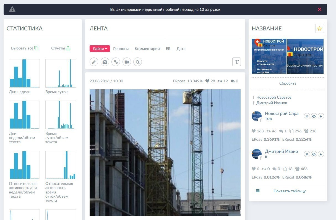This screenshot has width=336, height=220.
Task: Sort feed by Комментарии
Action: click(x=147, y=49)
